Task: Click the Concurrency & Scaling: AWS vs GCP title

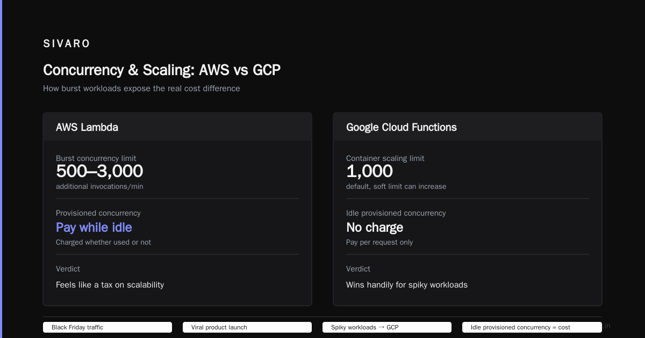Action: point(162,70)
